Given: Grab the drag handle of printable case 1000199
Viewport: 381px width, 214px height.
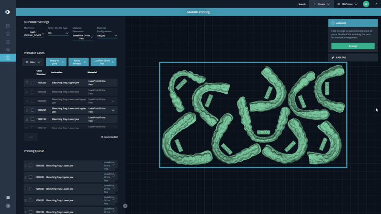Looking at the screenshot, I should [x=27, y=119].
